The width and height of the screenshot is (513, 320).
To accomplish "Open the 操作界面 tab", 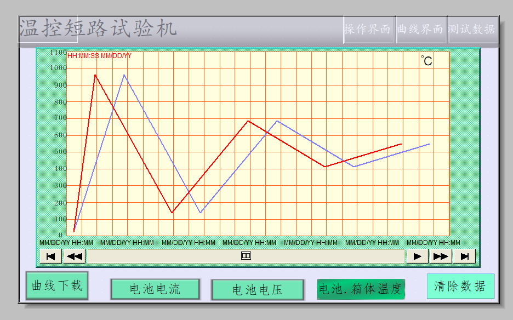I will tap(367, 30).
